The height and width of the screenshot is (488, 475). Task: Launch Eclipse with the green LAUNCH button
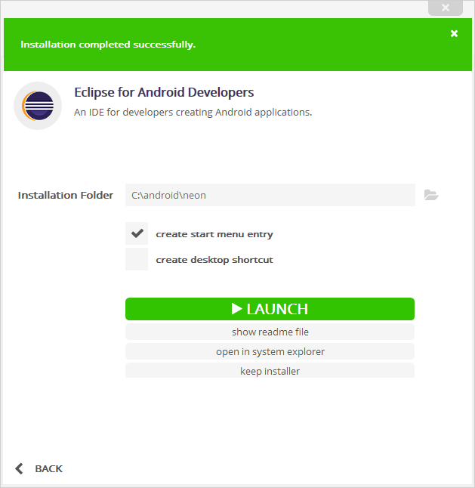tap(270, 309)
